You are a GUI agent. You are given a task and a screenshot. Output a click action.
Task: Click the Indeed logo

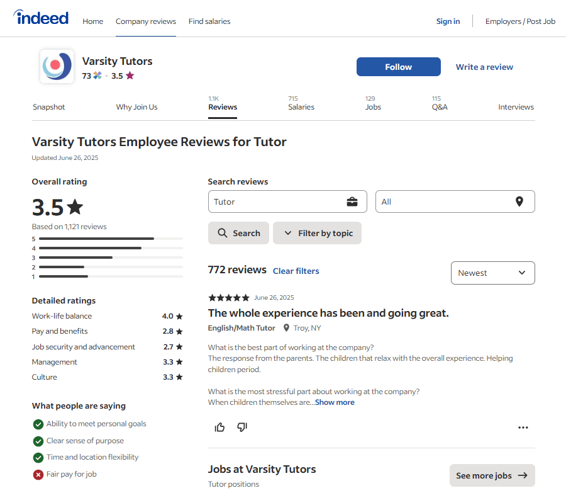click(40, 18)
